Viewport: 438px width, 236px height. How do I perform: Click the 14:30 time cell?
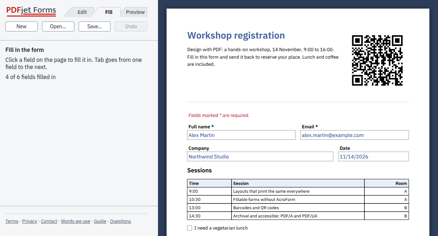pos(209,216)
